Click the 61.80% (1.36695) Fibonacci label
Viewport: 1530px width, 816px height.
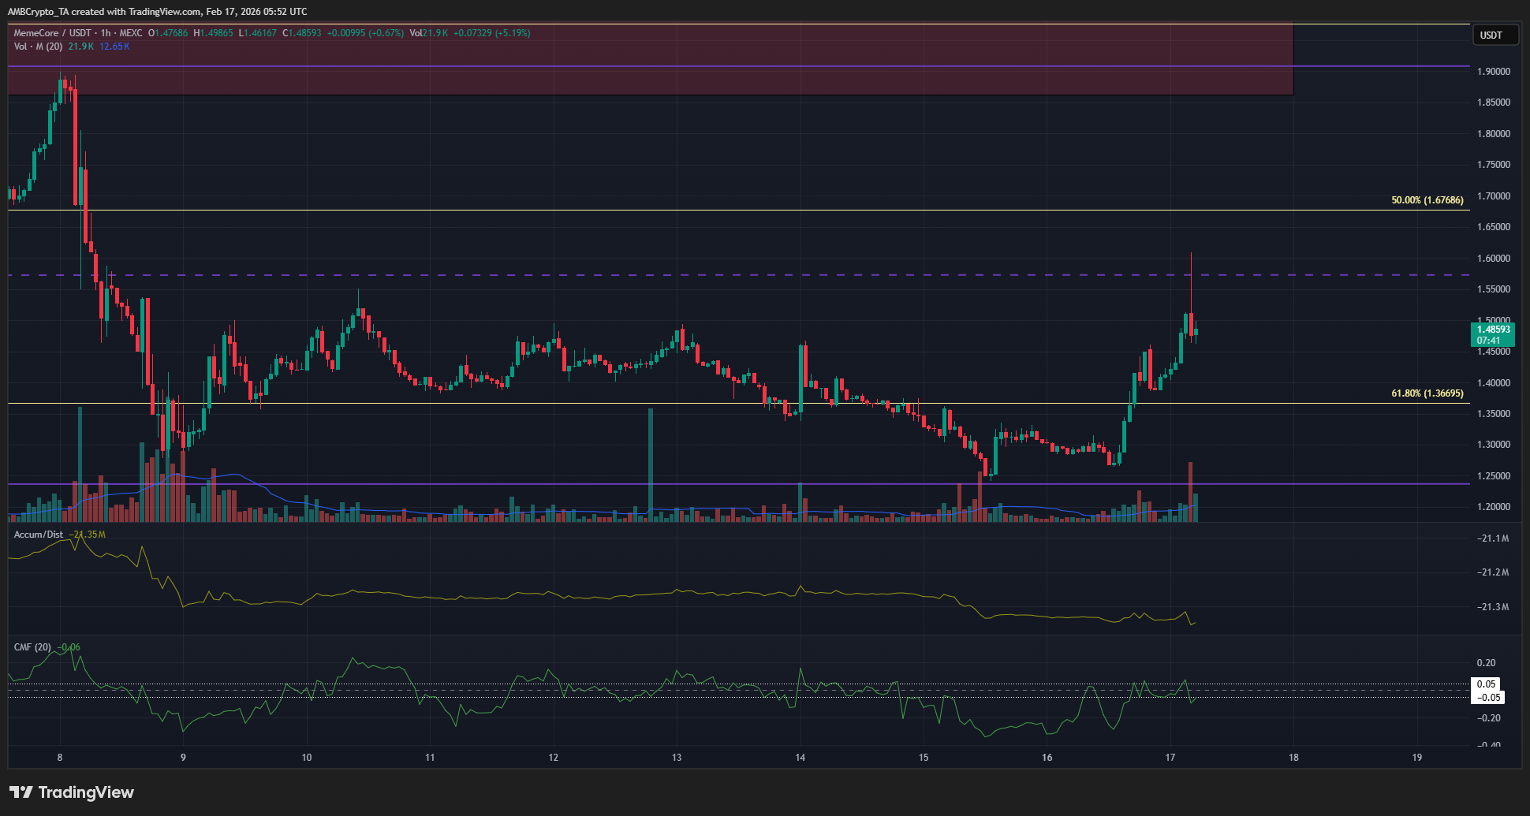(1427, 393)
